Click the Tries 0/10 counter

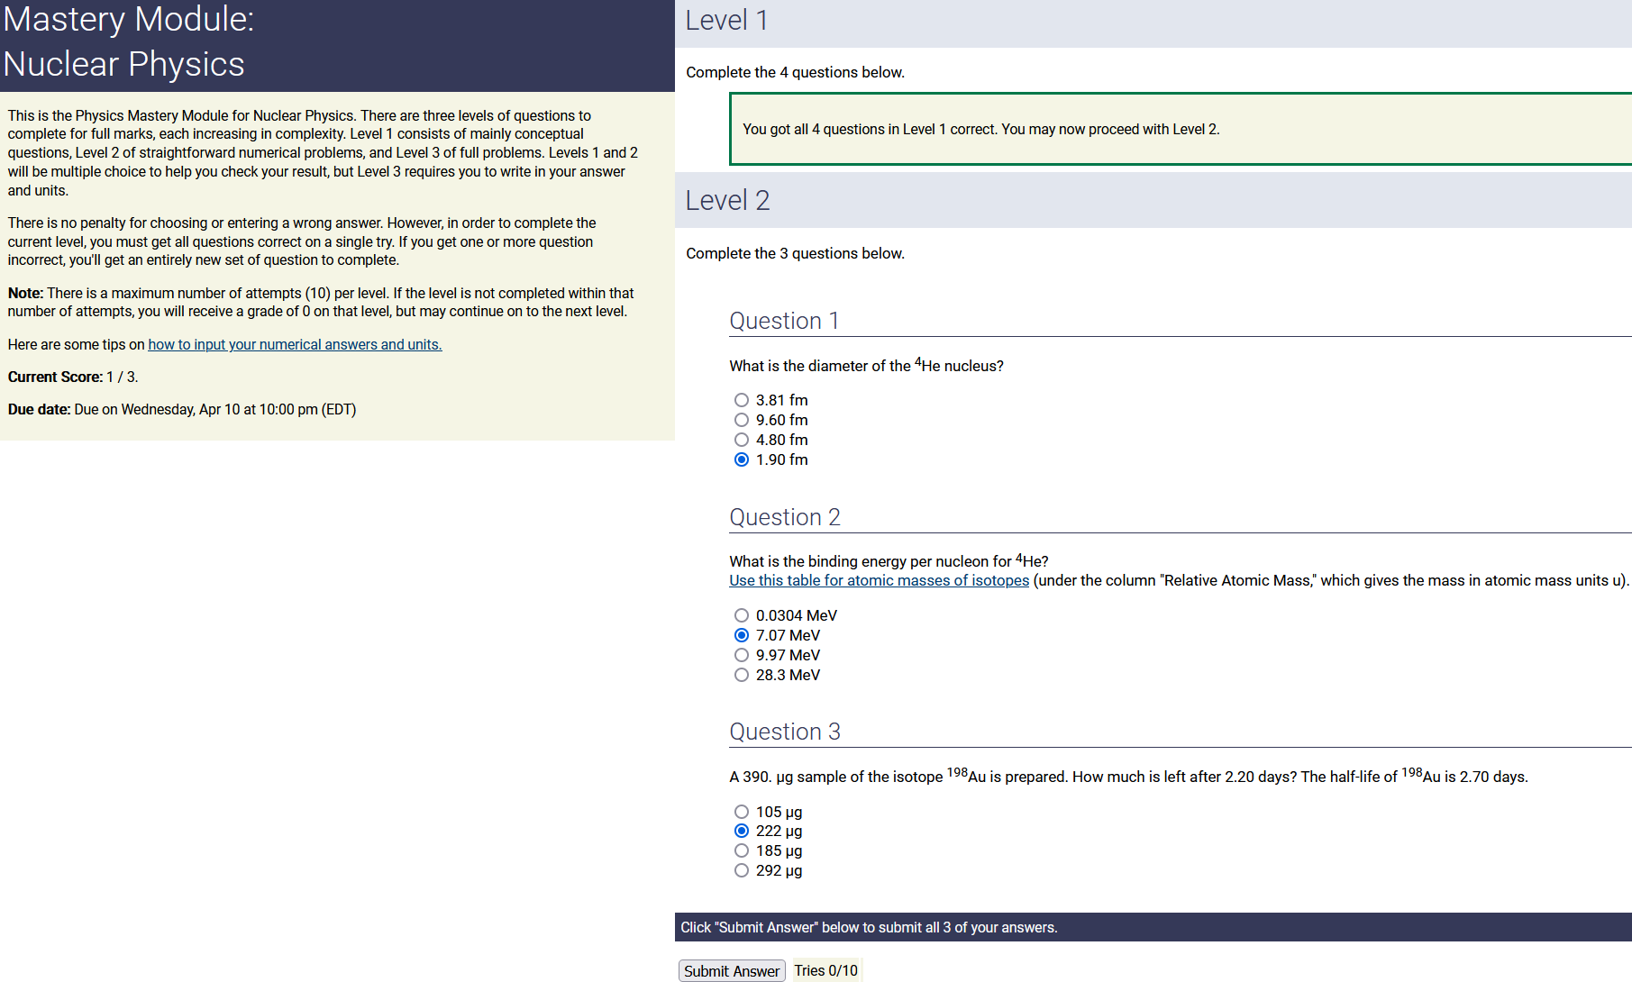pyautogui.click(x=825, y=970)
